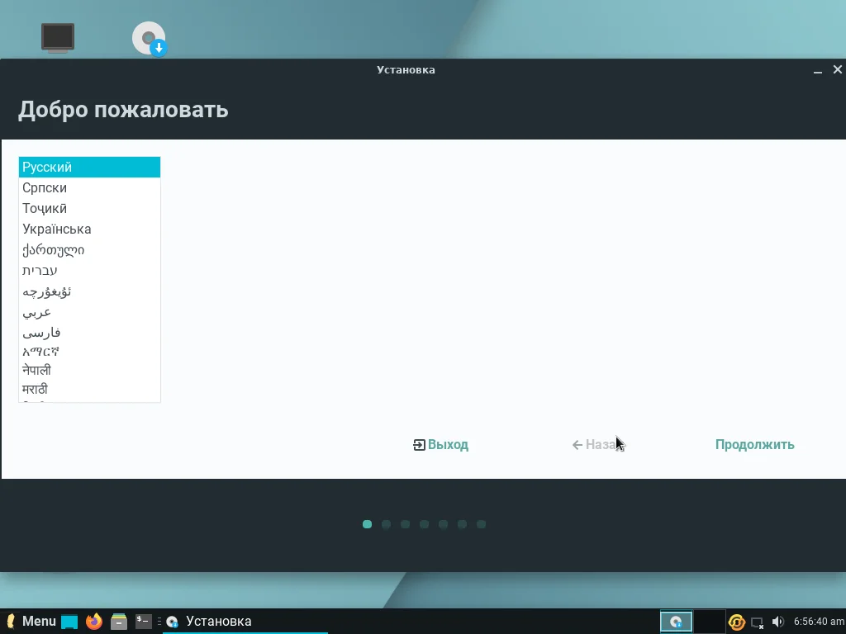This screenshot has height=634, width=846.
Task: Launch the installer CD icon on the desktop
Action: tap(147, 38)
